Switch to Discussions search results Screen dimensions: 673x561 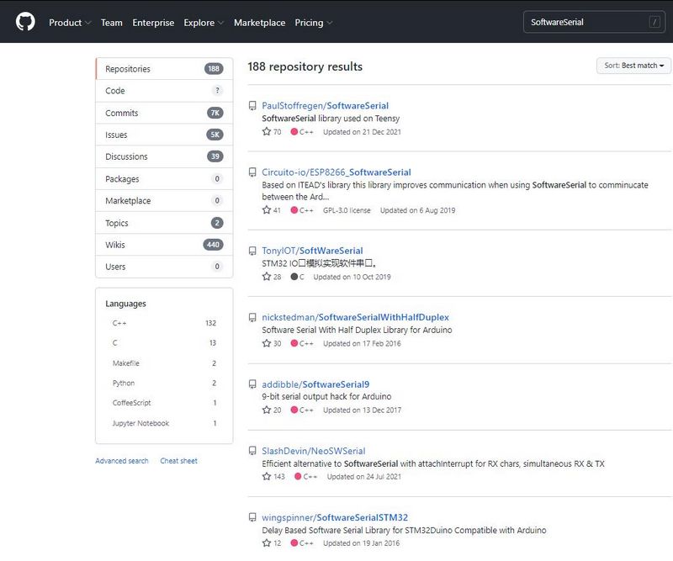tap(164, 156)
